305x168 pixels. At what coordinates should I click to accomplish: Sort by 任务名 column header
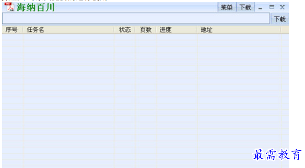tap(68, 30)
